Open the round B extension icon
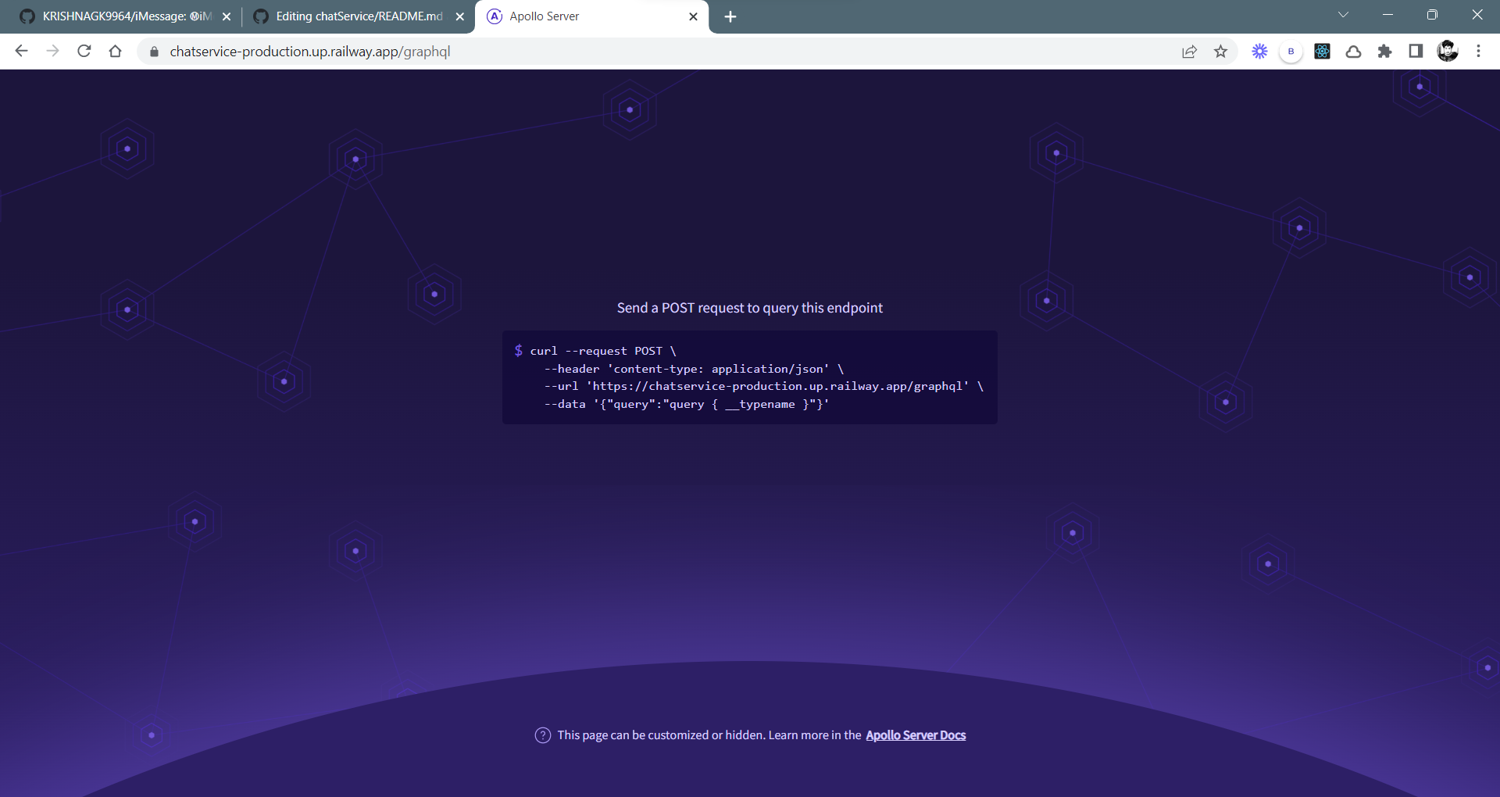 [x=1291, y=52]
